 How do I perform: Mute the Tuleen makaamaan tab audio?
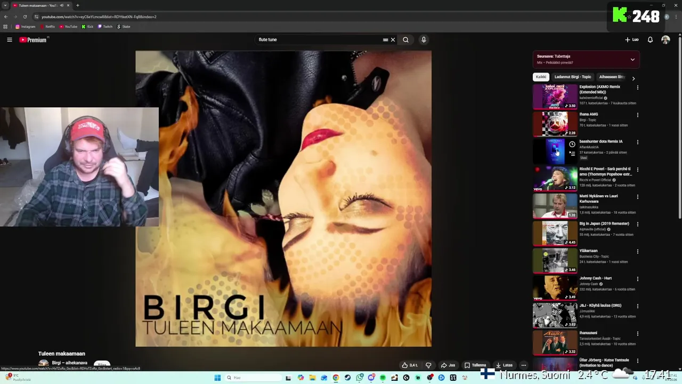(62, 5)
